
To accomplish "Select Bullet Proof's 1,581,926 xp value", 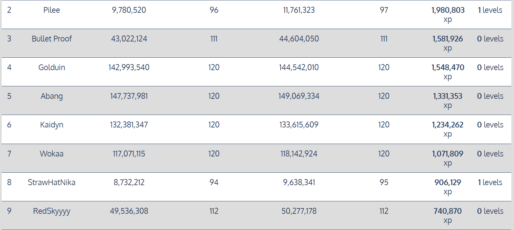I will pyautogui.click(x=447, y=39).
